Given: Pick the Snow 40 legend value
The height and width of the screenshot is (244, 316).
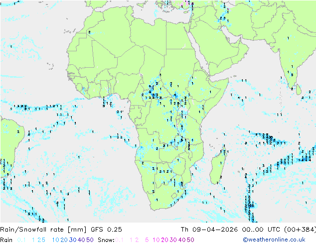Looking at the screenshot, I should (182, 240).
